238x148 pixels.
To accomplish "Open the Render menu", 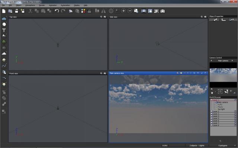I will (42, 5).
